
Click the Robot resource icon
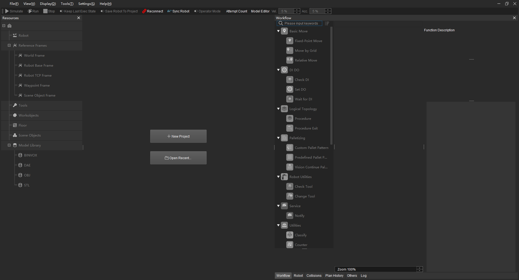(15, 35)
